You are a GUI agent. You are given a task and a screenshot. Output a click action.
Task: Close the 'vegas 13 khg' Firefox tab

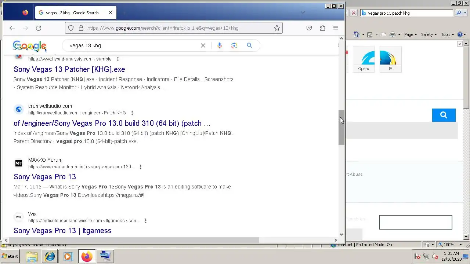(x=111, y=12)
